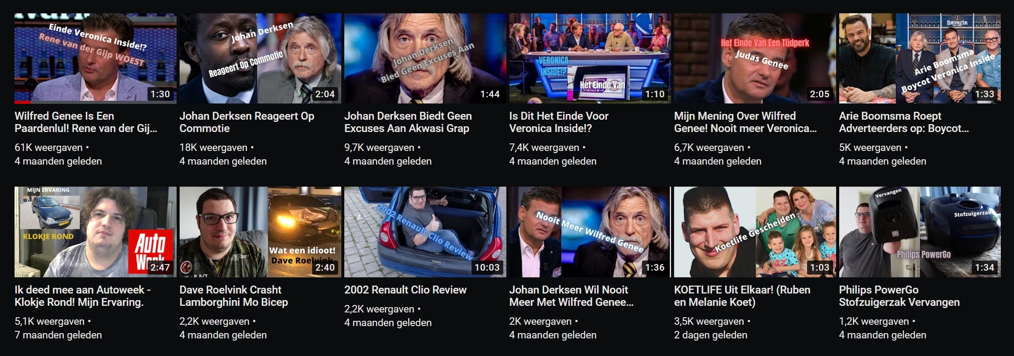Click the title 'Arie Boomsma Roept Adverteerders op'
The image size is (1014, 356).
(904, 122)
